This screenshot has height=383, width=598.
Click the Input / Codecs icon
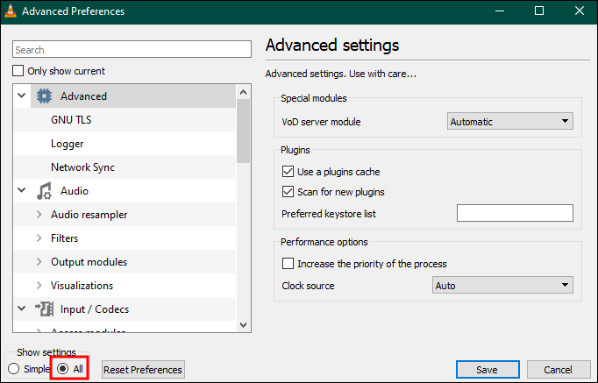click(x=44, y=309)
